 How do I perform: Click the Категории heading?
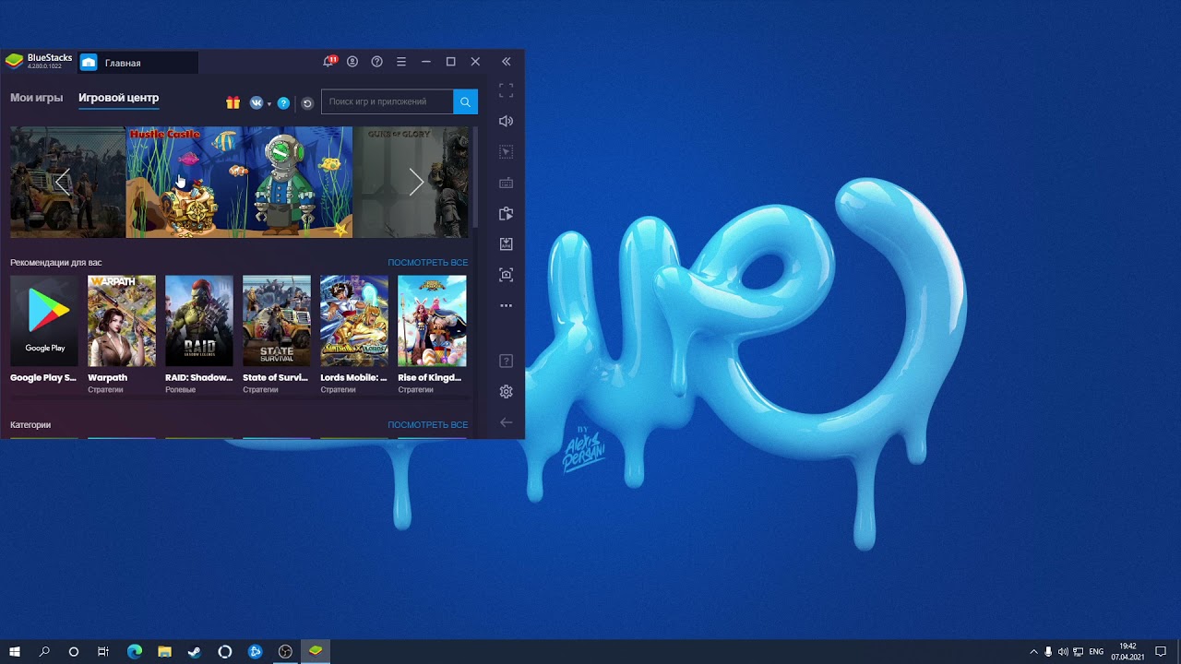tap(30, 425)
